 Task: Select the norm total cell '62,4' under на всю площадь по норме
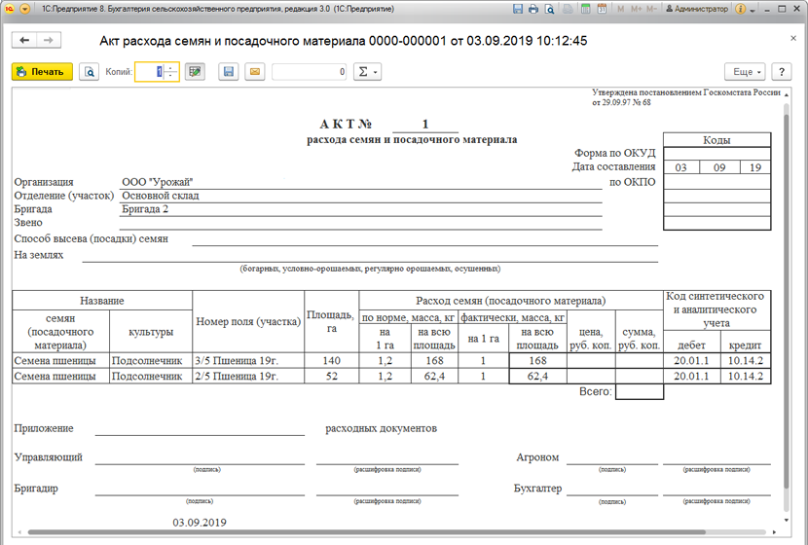tap(434, 376)
